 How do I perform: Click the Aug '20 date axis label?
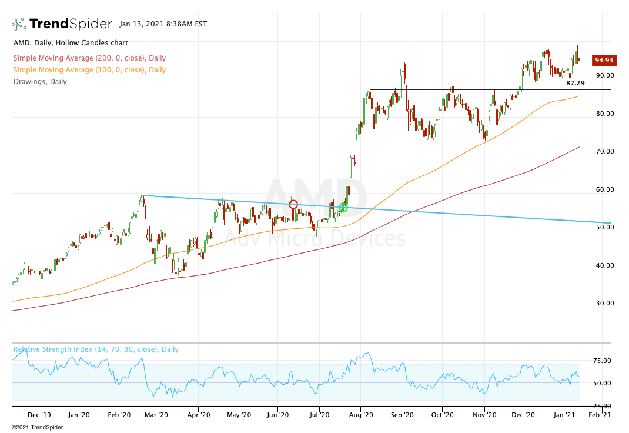point(360,415)
